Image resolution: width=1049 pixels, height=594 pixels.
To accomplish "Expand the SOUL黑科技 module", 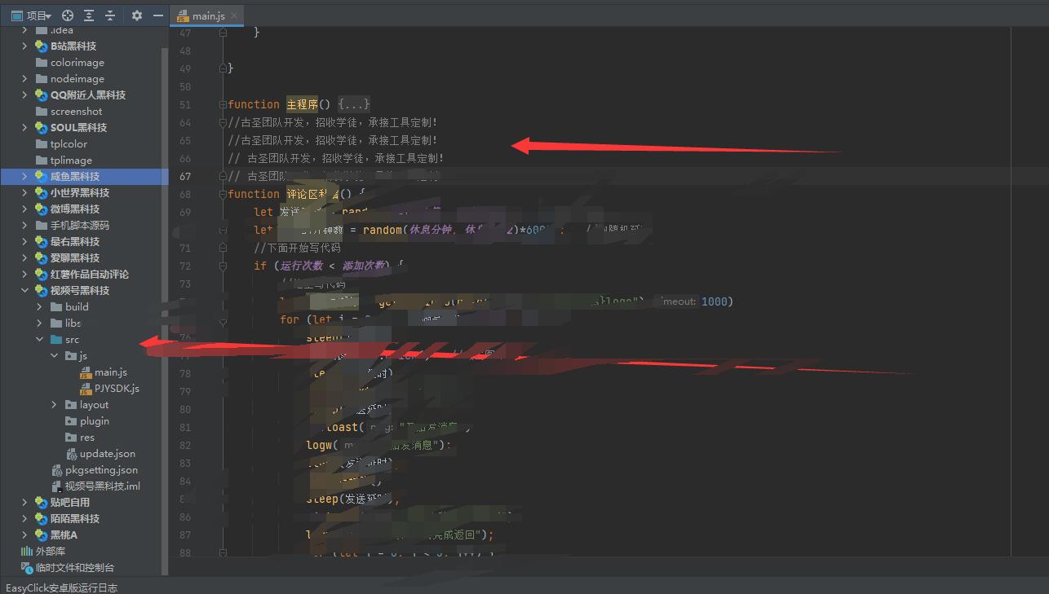I will point(24,128).
